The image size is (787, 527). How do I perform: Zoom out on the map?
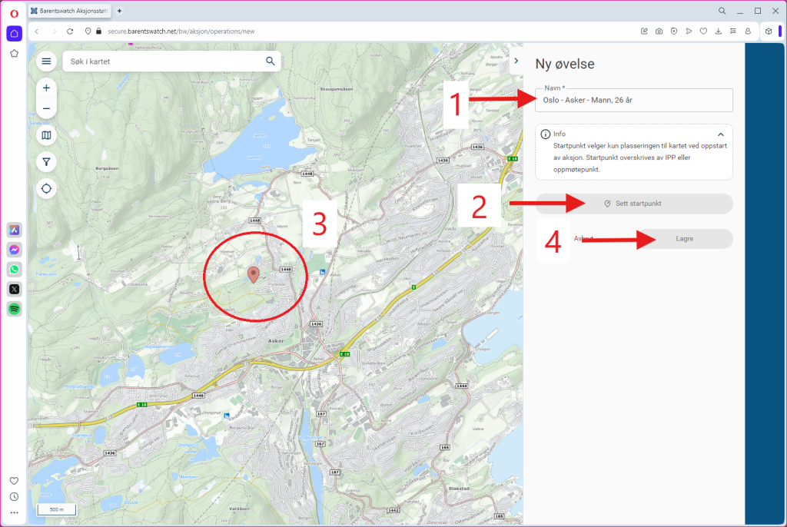click(46, 108)
